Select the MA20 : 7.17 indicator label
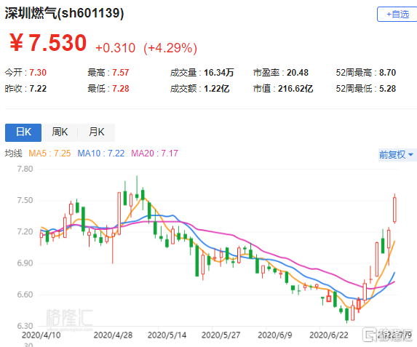 pyautogui.click(x=154, y=153)
